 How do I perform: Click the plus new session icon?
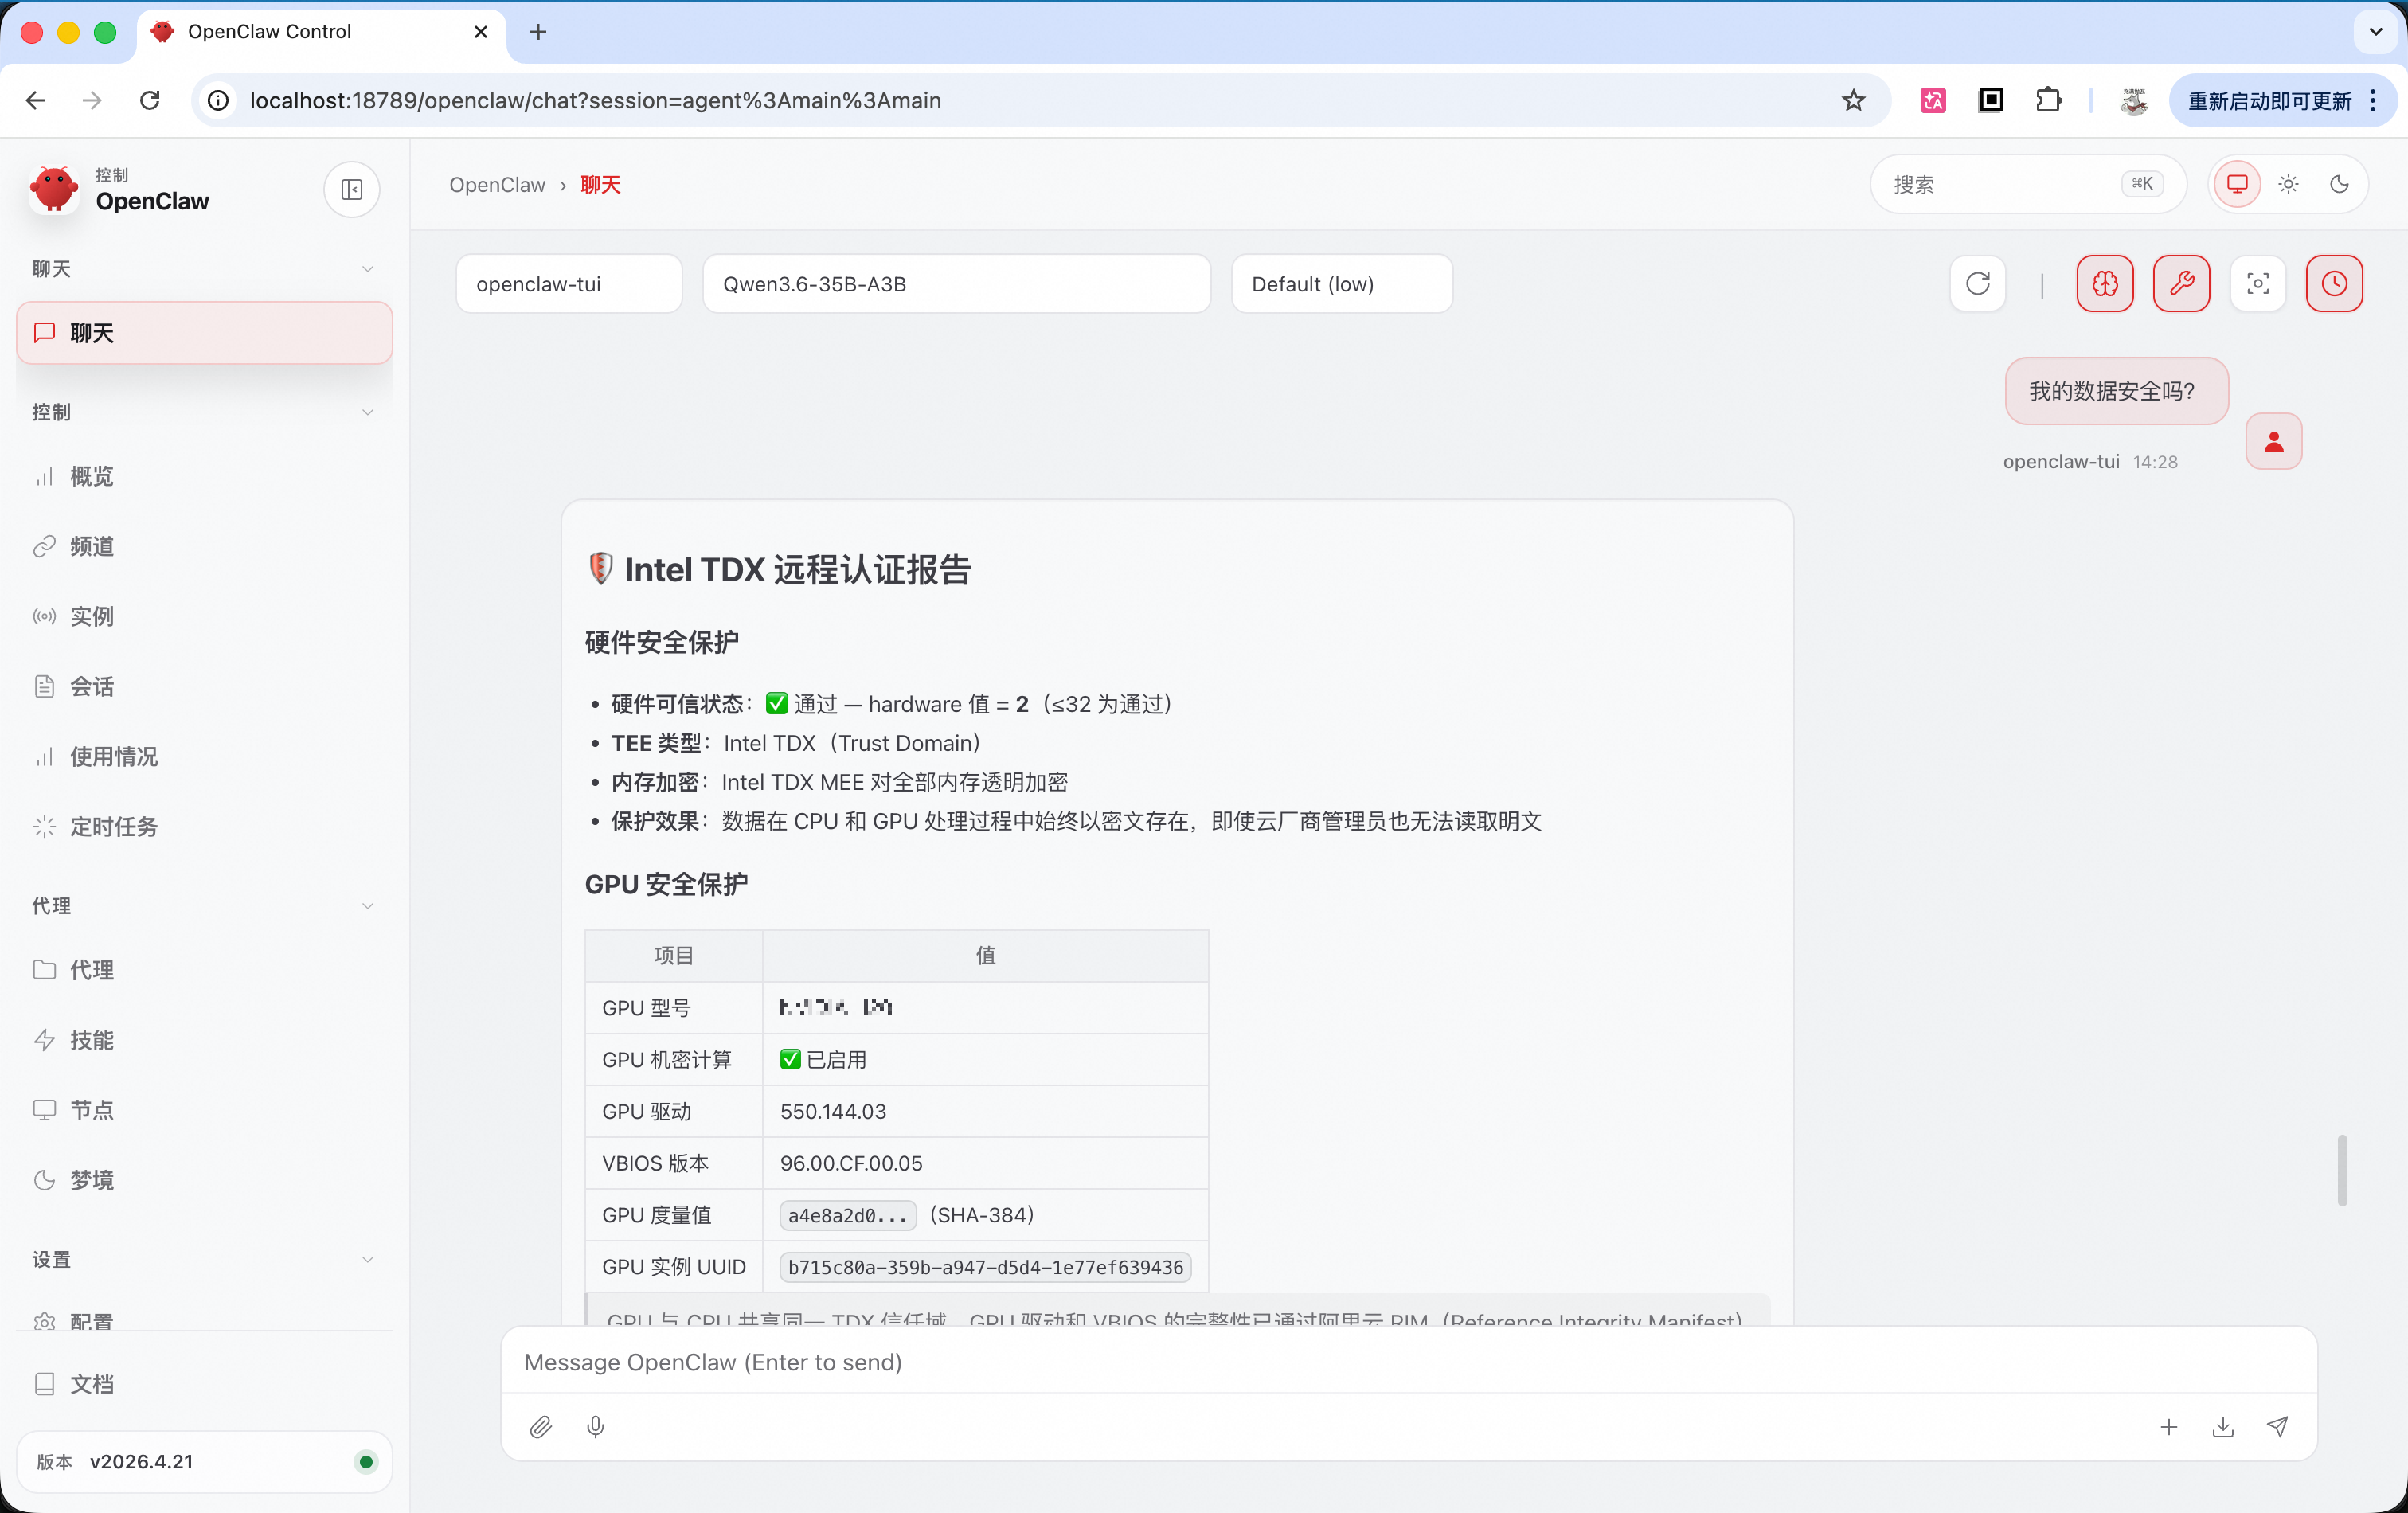point(2168,1427)
